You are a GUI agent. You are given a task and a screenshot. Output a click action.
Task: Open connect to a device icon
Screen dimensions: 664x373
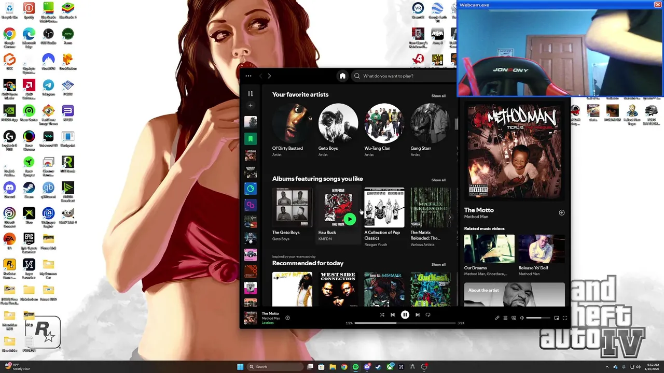[x=514, y=318]
